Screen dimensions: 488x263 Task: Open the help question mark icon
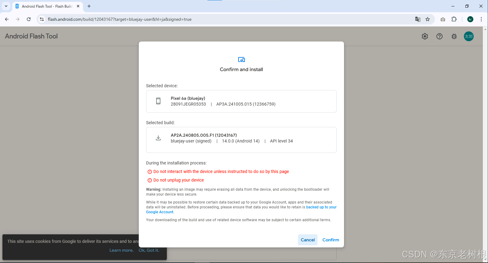pyautogui.click(x=440, y=36)
